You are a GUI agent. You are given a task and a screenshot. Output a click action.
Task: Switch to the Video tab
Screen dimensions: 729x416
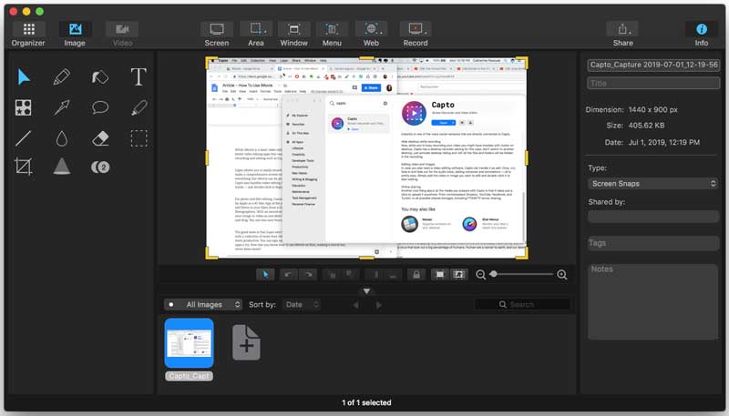pos(122,34)
